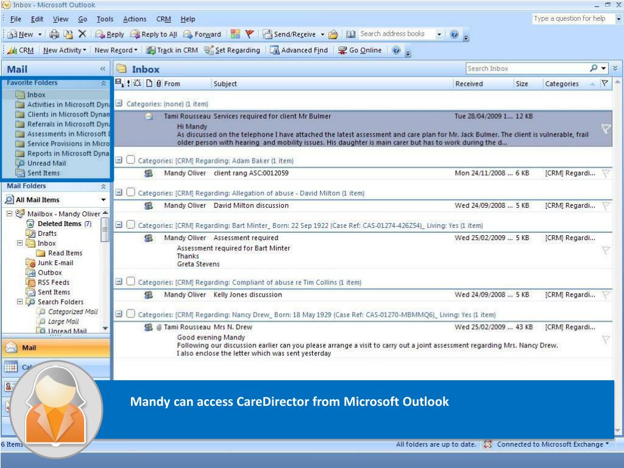The width and height of the screenshot is (624, 468).
Task: Open the View menu
Action: point(60,19)
